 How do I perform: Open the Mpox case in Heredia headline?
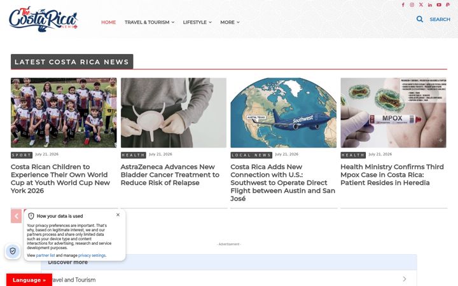tap(392, 175)
